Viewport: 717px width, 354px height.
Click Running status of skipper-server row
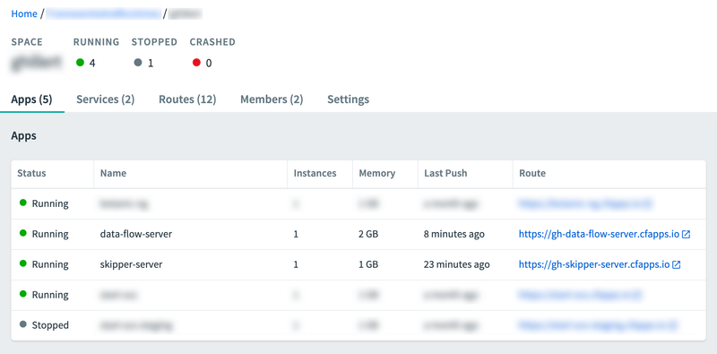coord(44,264)
